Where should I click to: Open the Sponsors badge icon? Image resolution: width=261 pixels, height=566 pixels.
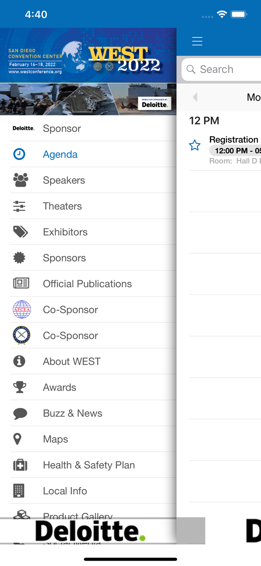[20, 258]
